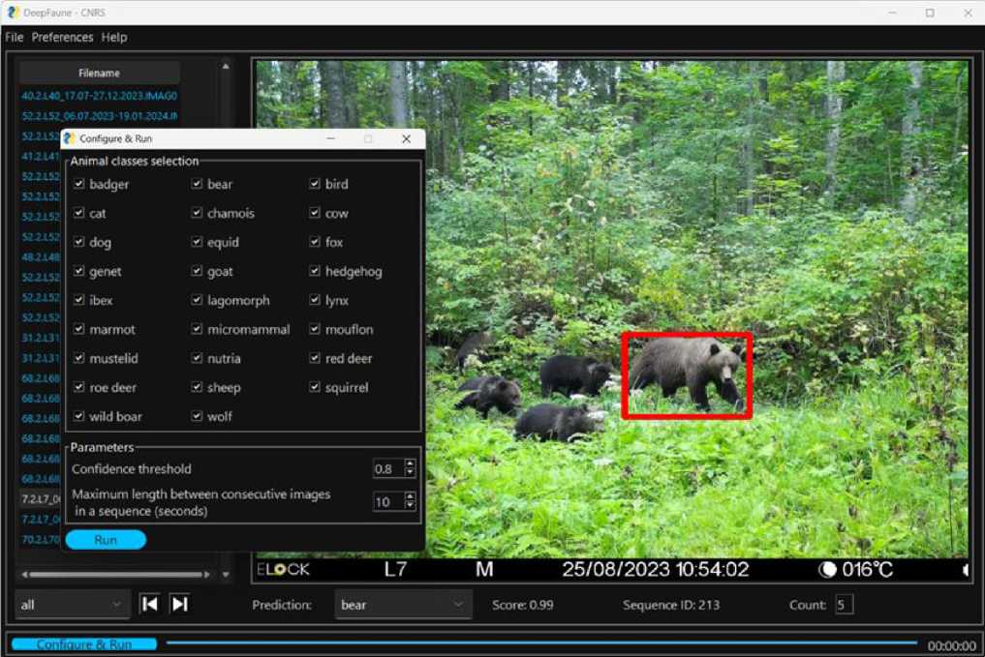
Task: Increase the maximum sequence length spinner
Action: [411, 497]
